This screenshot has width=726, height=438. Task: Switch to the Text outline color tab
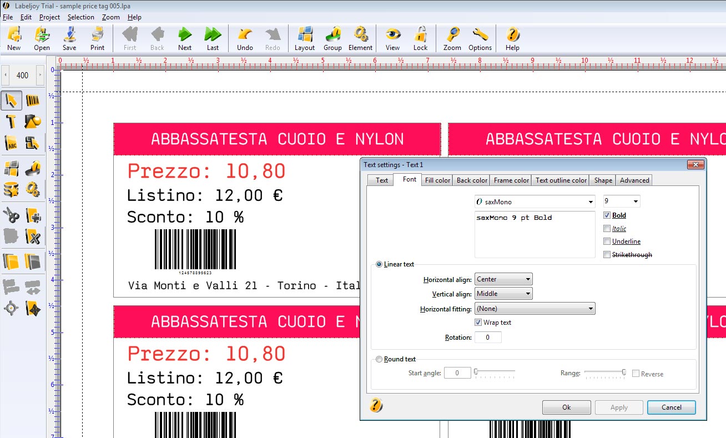pos(561,180)
